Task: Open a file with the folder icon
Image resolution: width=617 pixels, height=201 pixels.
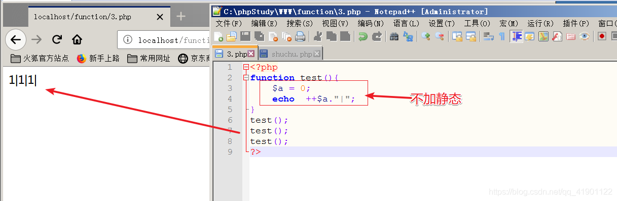Action: pyautogui.click(x=232, y=36)
